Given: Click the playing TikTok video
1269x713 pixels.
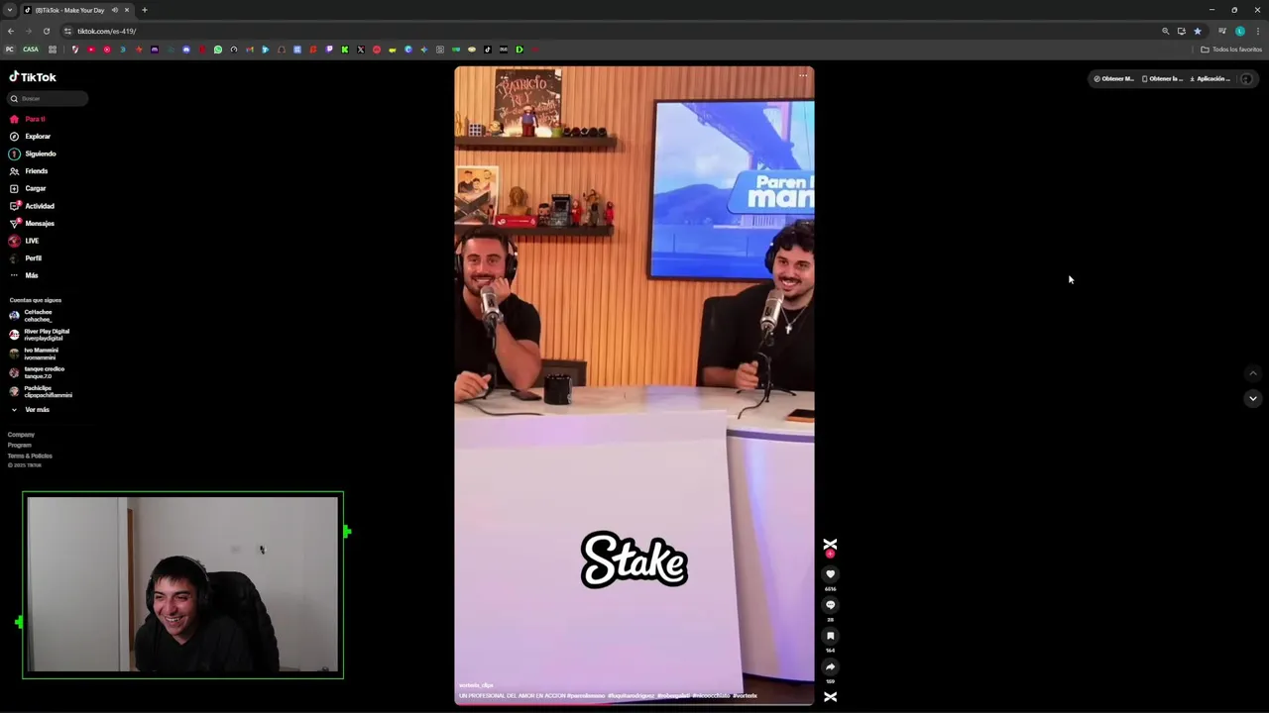Looking at the screenshot, I should click(x=634, y=385).
